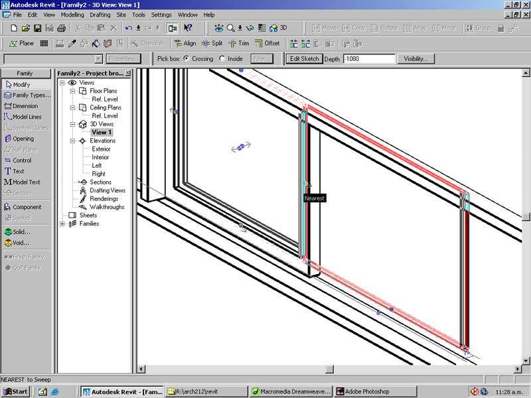Select the Inside pick box option
Image resolution: width=531 pixels, height=398 pixels.
[x=222, y=58]
